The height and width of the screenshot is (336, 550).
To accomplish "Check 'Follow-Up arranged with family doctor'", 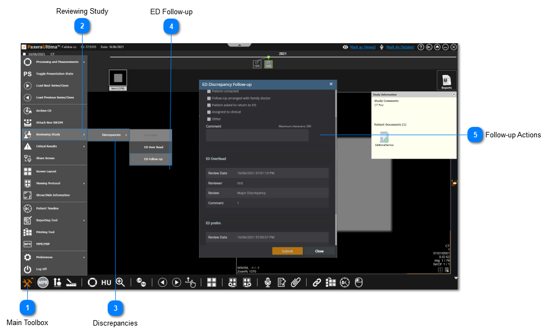I will tap(208, 98).
